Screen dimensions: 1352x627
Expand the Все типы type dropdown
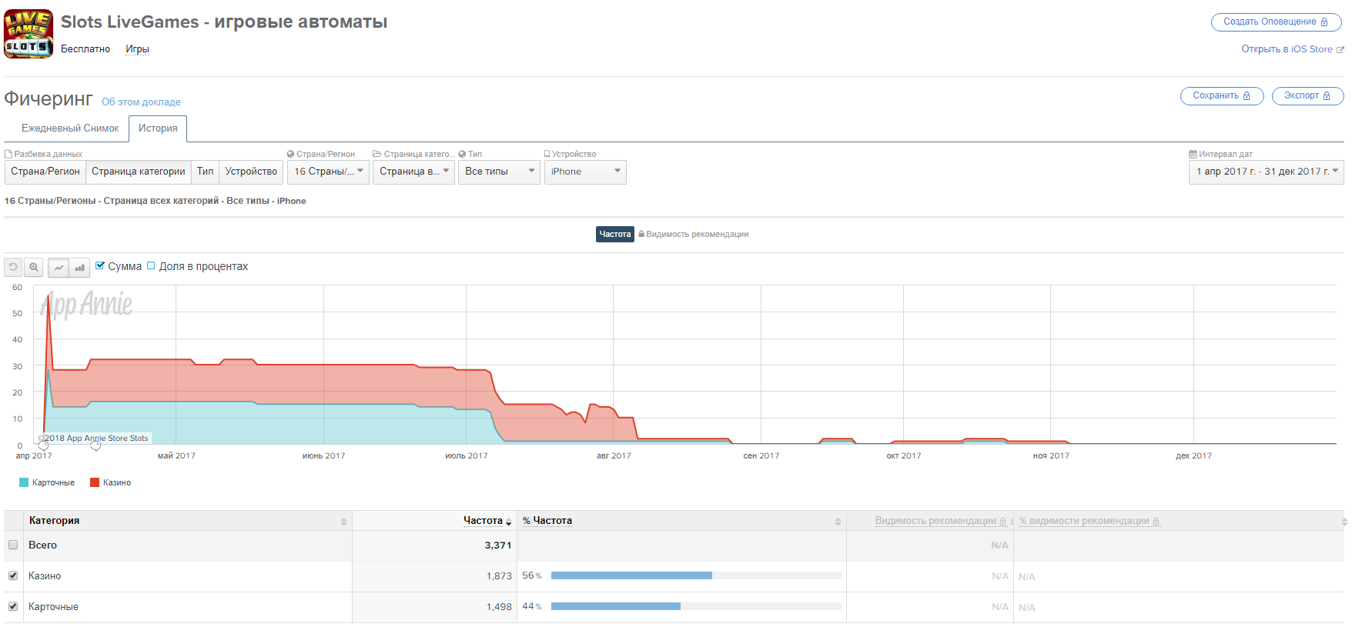[500, 172]
